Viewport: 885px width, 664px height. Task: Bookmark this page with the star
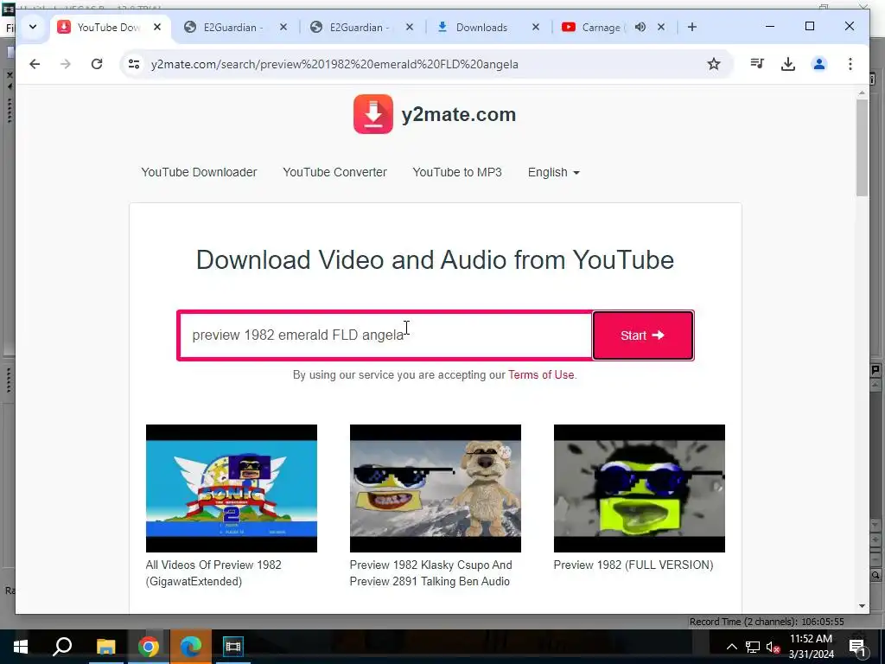pos(713,64)
